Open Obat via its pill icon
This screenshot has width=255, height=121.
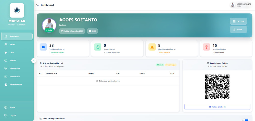(6, 52)
